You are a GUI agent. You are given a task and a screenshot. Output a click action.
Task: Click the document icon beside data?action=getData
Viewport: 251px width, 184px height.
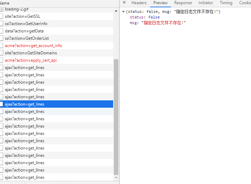click(1, 31)
